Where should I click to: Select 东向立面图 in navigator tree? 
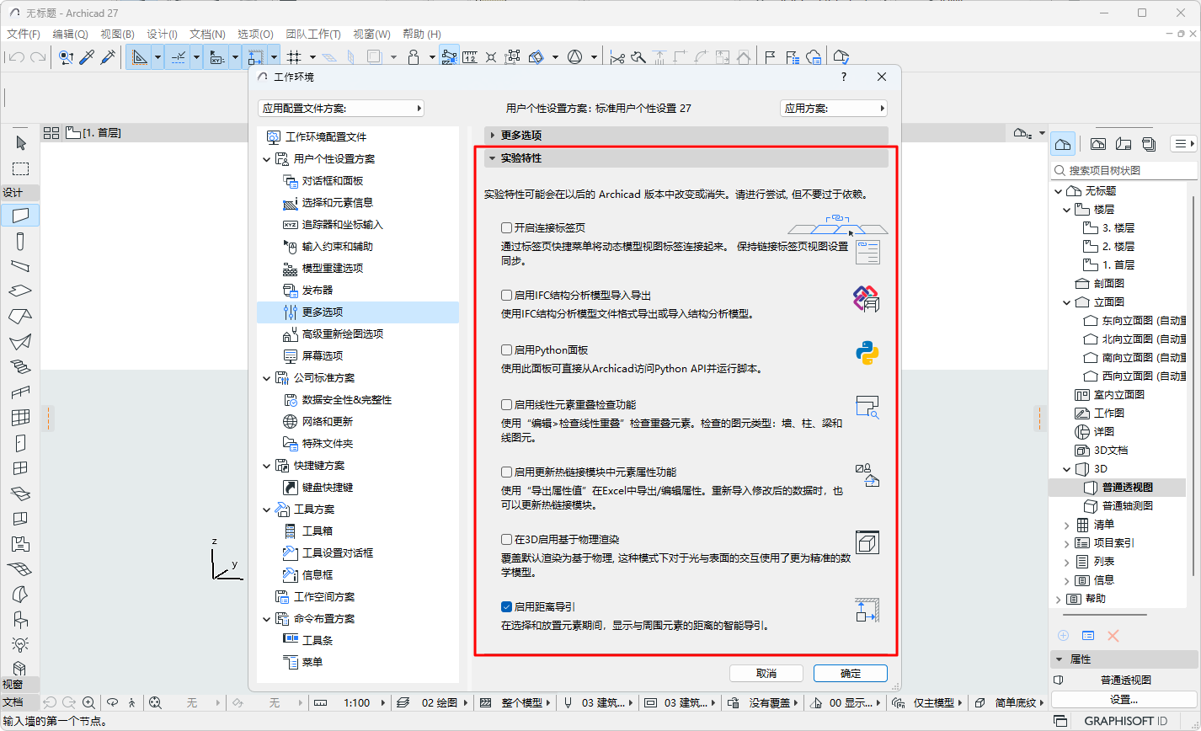[x=1145, y=321]
